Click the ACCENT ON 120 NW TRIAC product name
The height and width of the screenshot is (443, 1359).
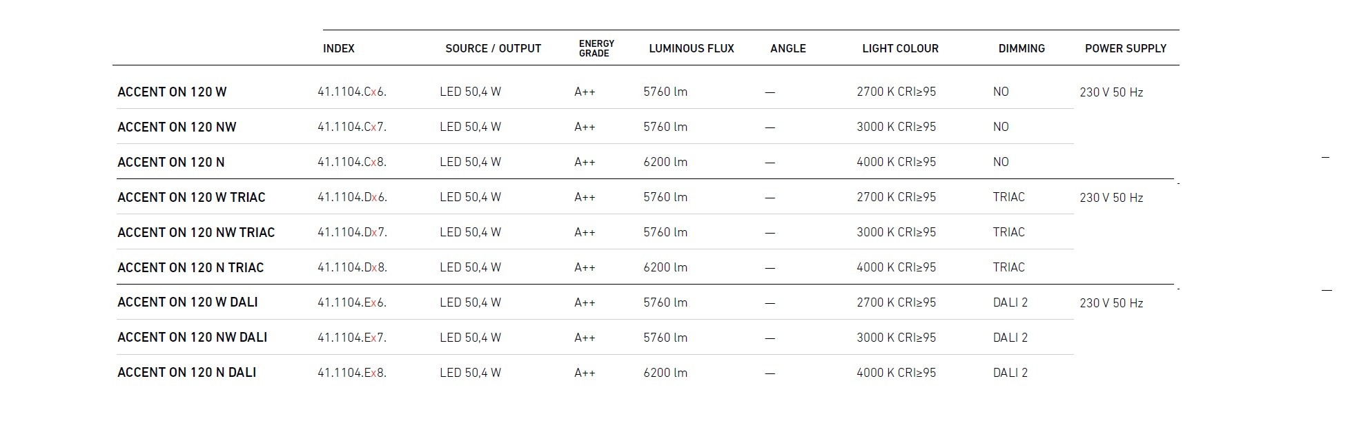pyautogui.click(x=196, y=232)
